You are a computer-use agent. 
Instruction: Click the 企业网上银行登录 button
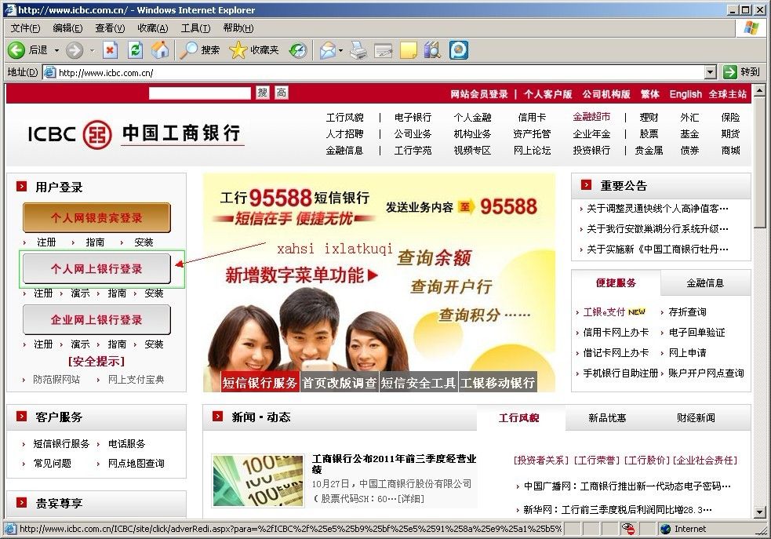[97, 319]
